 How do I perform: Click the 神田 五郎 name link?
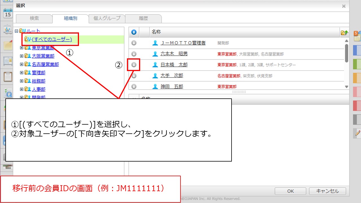click(172, 86)
